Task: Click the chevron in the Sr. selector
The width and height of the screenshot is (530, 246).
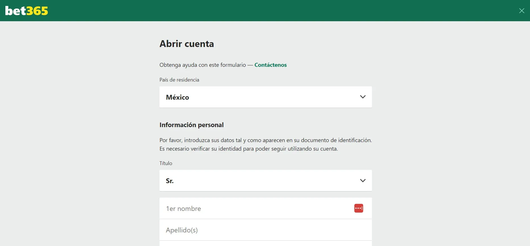Action: click(363, 181)
